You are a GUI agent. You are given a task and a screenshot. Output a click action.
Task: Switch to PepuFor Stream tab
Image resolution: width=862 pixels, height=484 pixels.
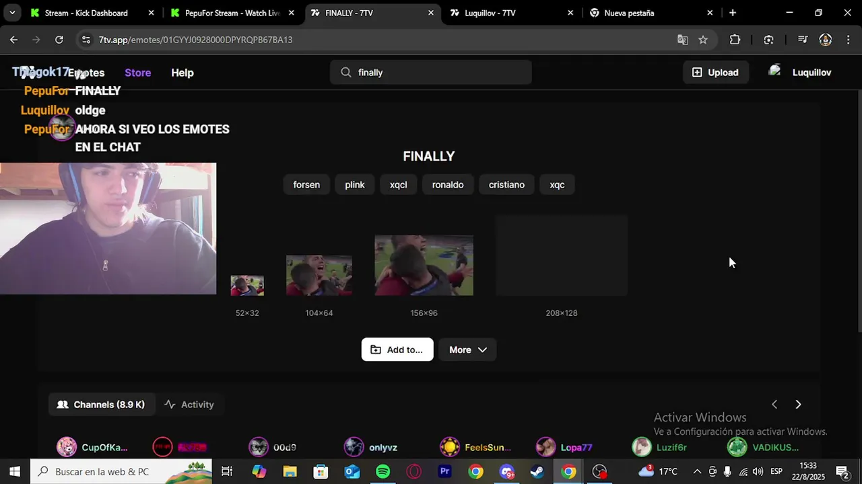pos(232,13)
